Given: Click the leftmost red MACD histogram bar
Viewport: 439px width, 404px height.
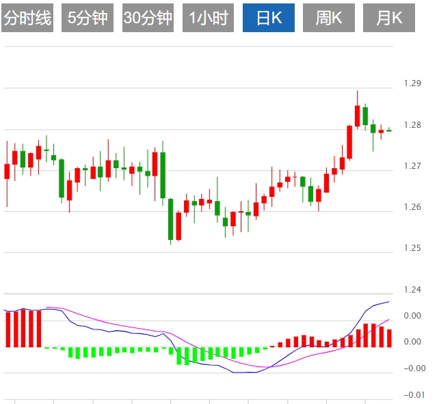Looking at the screenshot, I should pyautogui.click(x=8, y=329).
